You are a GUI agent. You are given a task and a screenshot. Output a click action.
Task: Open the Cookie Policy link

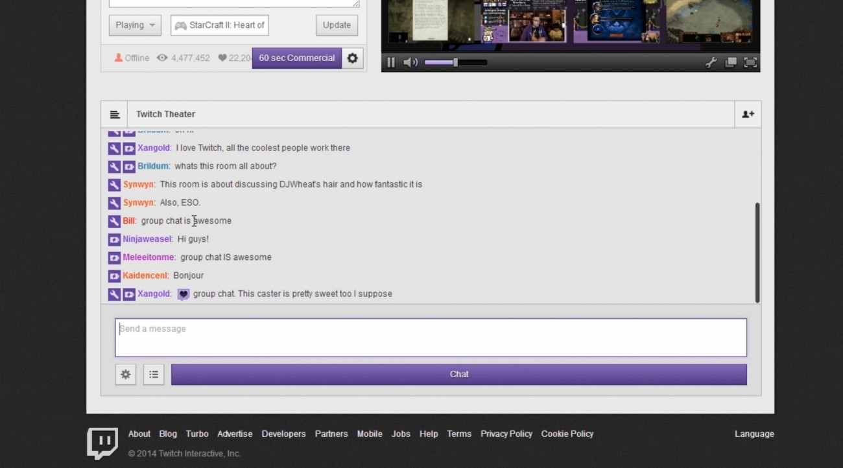(x=567, y=434)
